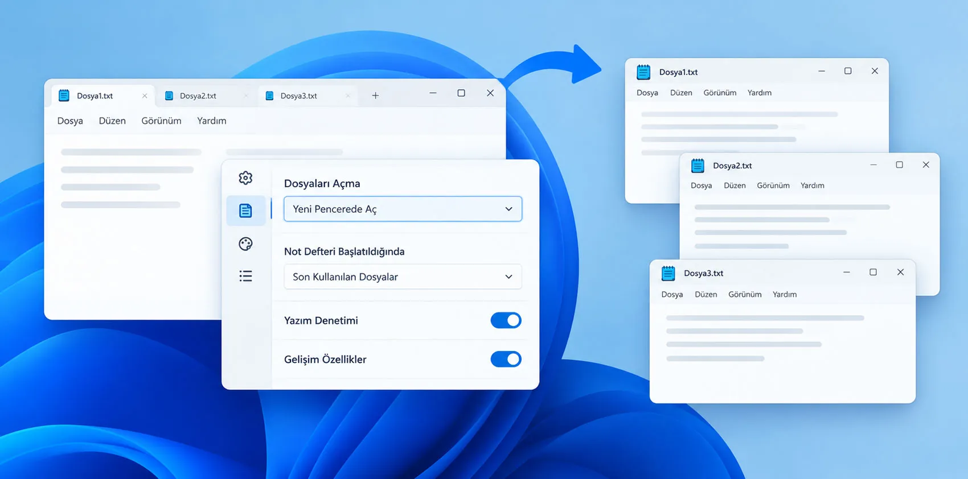Open the Son Kullanılan Dosyalar dropdown

coord(403,276)
